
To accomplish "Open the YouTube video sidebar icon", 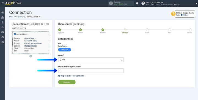I will (2, 32).
